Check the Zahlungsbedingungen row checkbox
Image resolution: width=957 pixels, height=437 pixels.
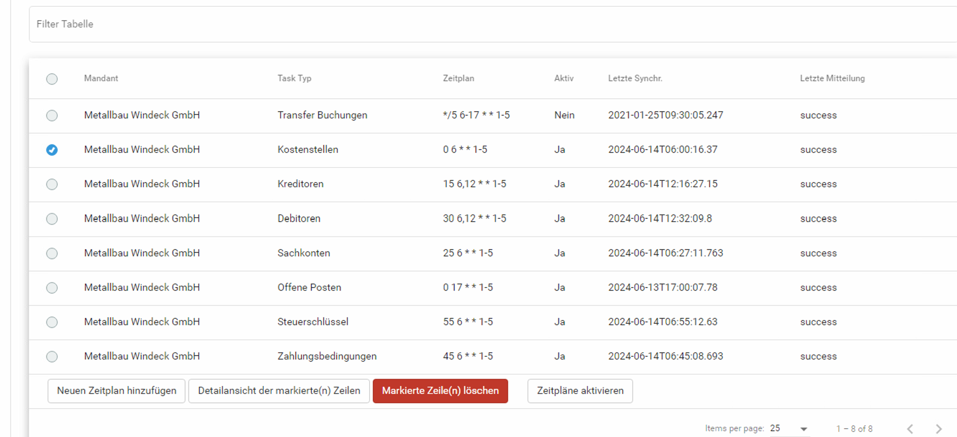52,357
